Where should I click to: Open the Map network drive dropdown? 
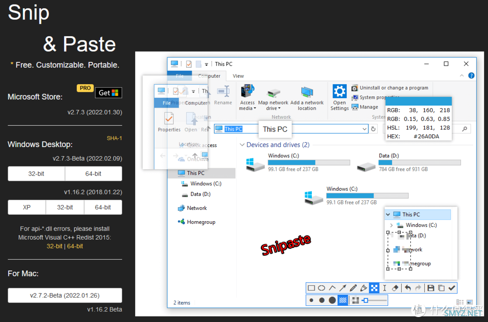[273, 99]
